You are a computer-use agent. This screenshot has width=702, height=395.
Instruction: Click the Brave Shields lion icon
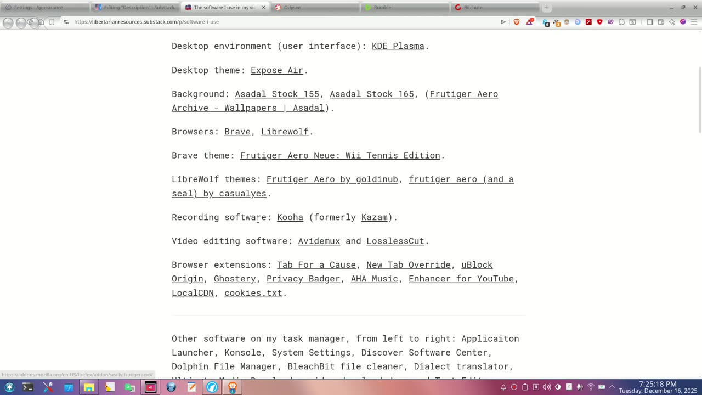click(517, 22)
